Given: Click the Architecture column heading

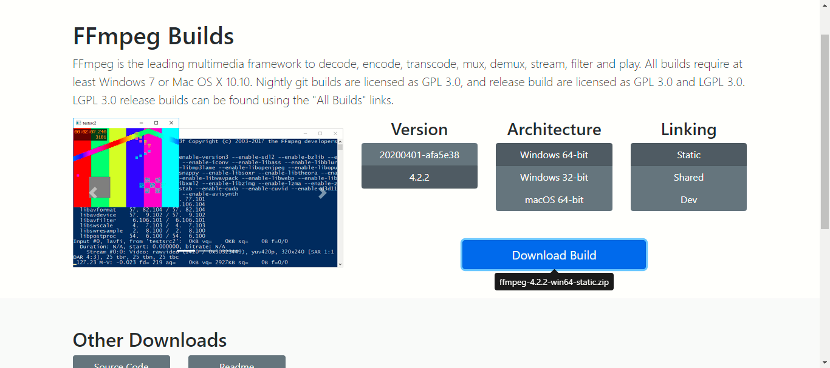Looking at the screenshot, I should click(x=554, y=129).
